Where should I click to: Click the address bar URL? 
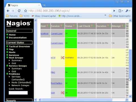point(49,11)
